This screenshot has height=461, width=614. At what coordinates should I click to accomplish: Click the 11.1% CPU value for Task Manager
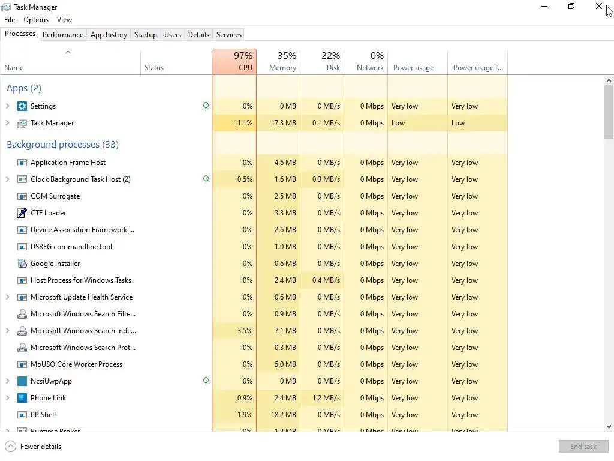[x=243, y=123]
